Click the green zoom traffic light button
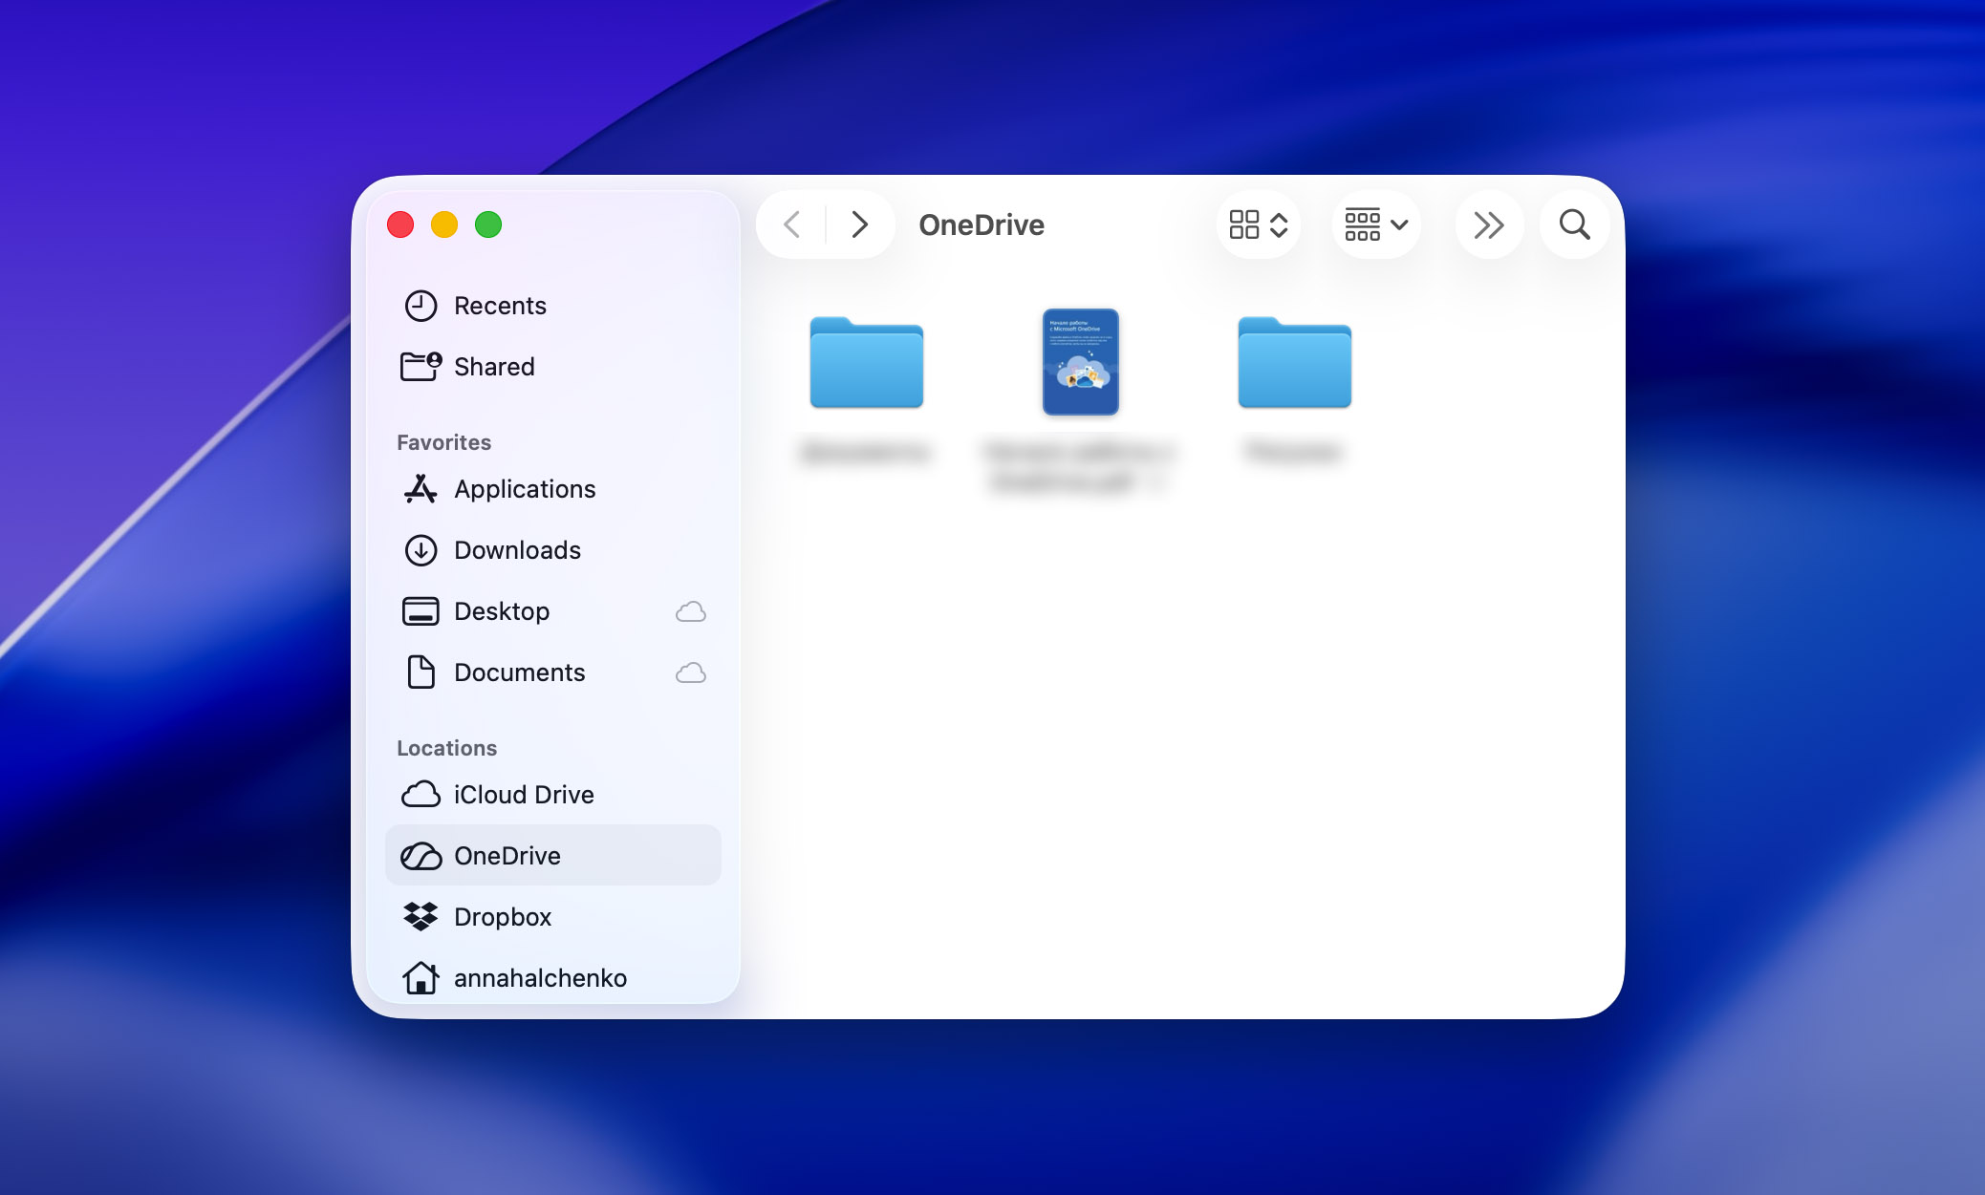 tap(488, 224)
